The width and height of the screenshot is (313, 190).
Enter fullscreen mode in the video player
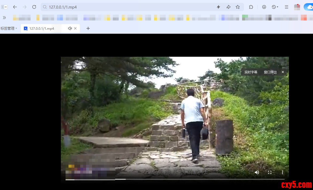click(x=270, y=172)
